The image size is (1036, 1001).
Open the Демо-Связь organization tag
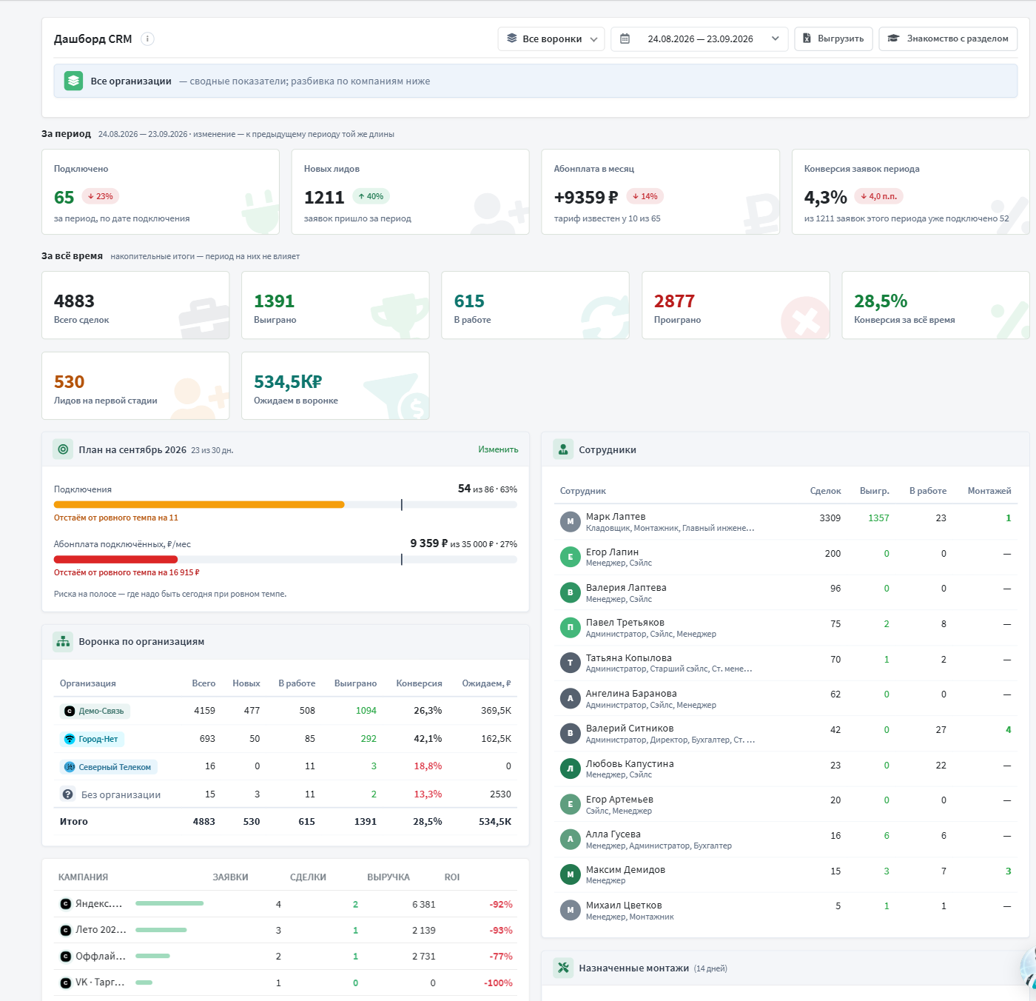[95, 711]
